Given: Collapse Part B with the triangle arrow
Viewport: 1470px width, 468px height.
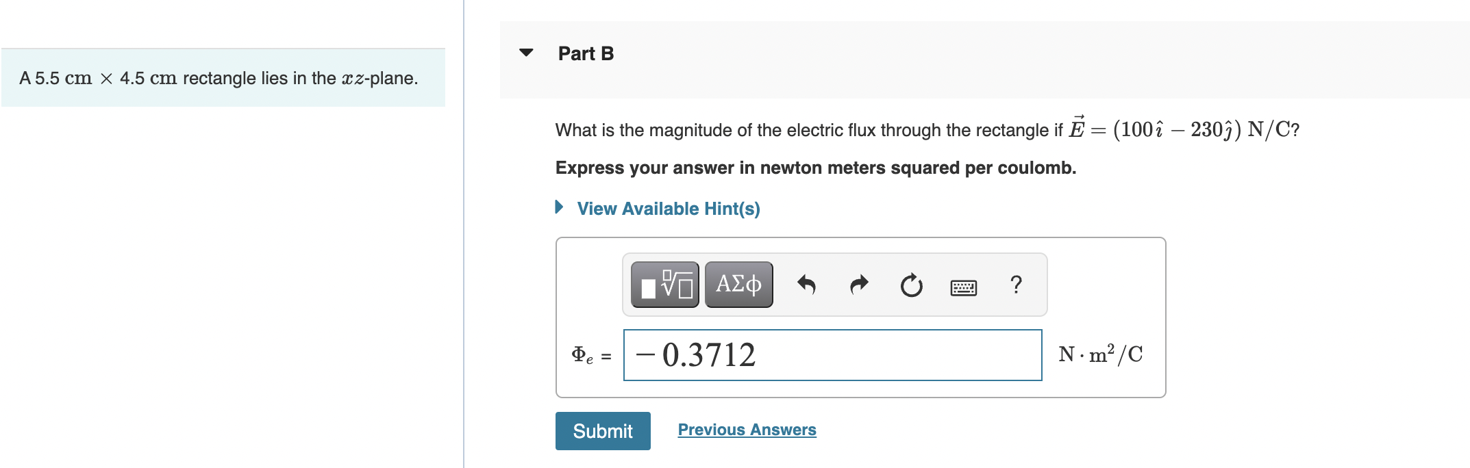Looking at the screenshot, I should point(526,53).
